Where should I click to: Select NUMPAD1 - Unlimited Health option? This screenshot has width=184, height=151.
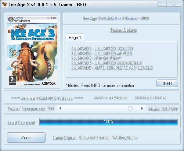(x=102, y=49)
